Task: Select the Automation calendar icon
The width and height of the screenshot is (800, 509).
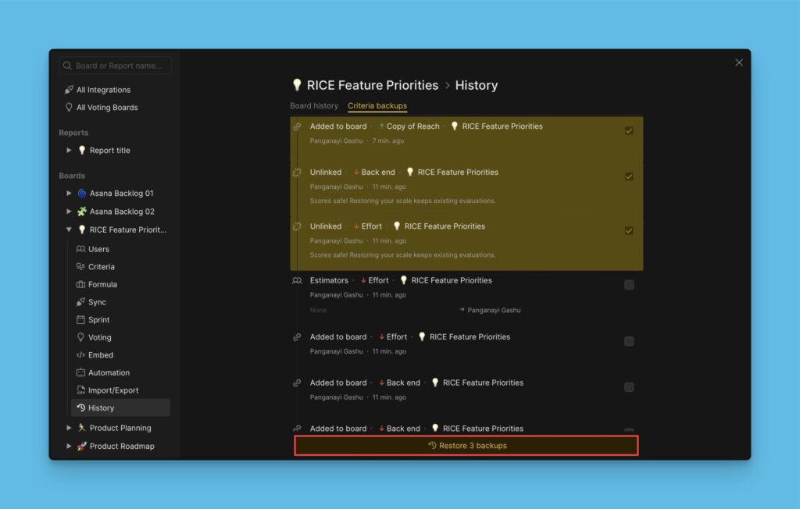Action: pos(80,372)
